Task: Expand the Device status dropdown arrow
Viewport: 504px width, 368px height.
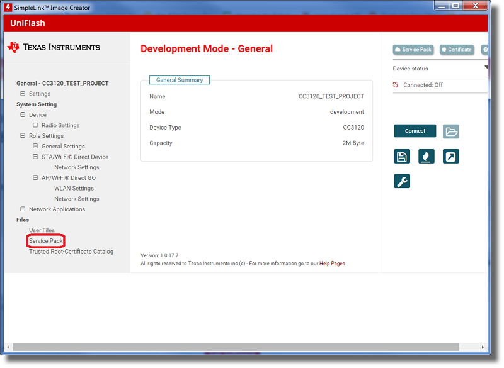Action: coord(486,68)
